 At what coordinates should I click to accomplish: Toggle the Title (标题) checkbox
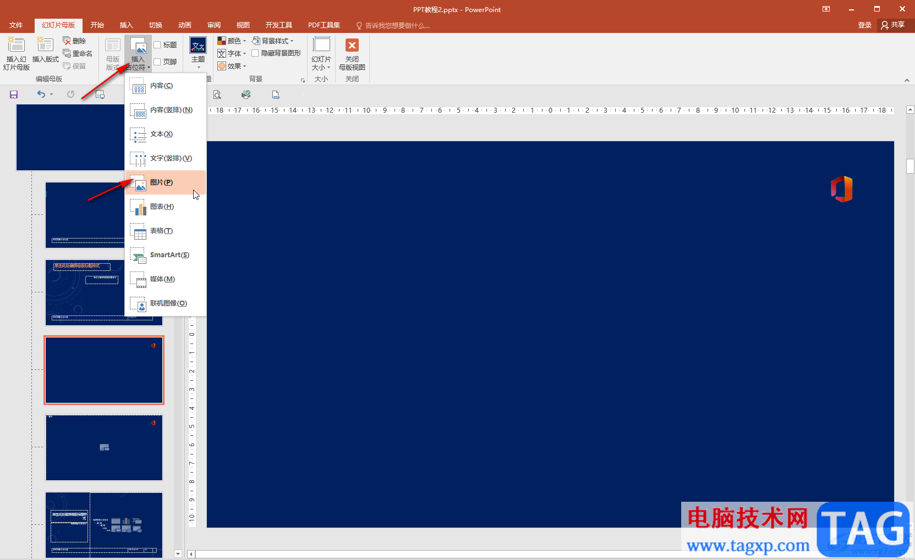157,45
